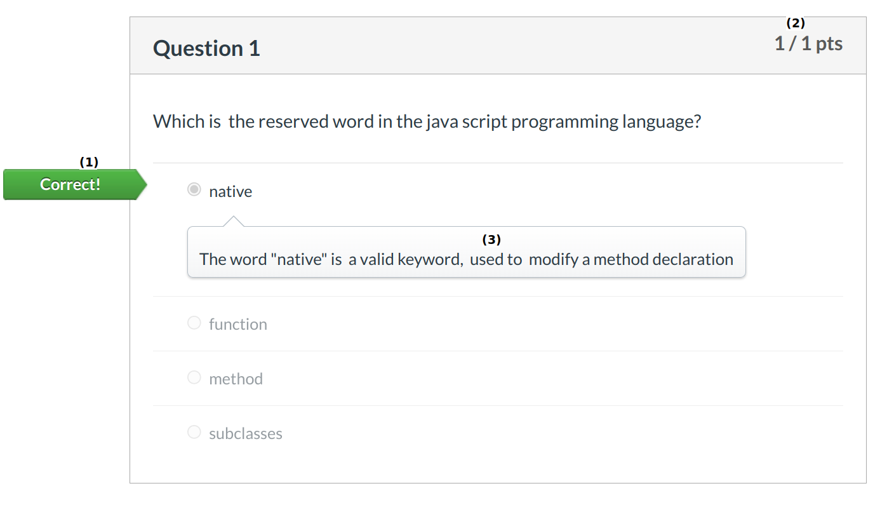Image resolution: width=894 pixels, height=507 pixels.
Task: Click the "1 / 1 pts" score
Action: pyautogui.click(x=808, y=44)
